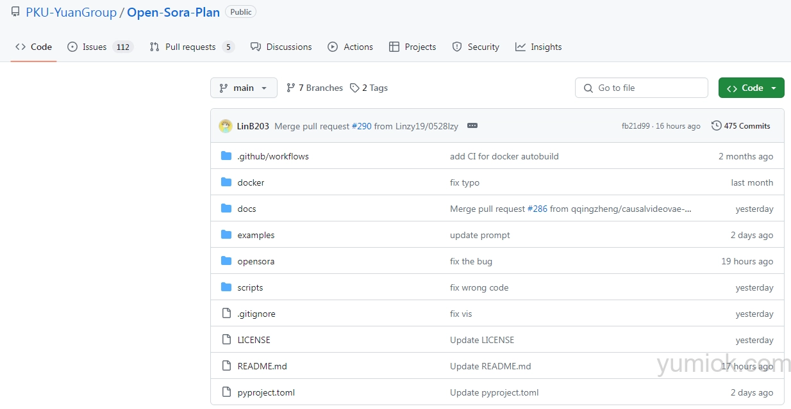Click the PKU-YuanGroup owner link
This screenshot has height=409, width=791.
tap(71, 12)
